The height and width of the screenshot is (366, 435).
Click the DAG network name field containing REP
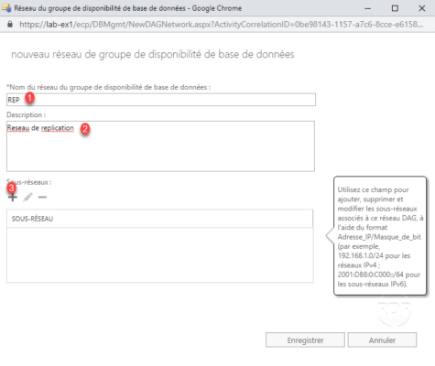click(x=161, y=100)
